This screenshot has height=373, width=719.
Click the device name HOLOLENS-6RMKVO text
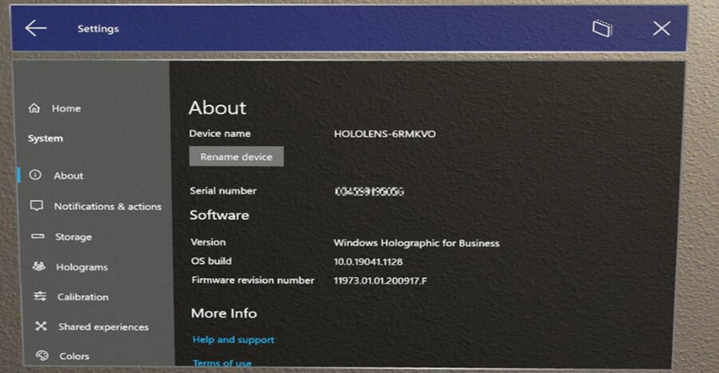click(385, 134)
